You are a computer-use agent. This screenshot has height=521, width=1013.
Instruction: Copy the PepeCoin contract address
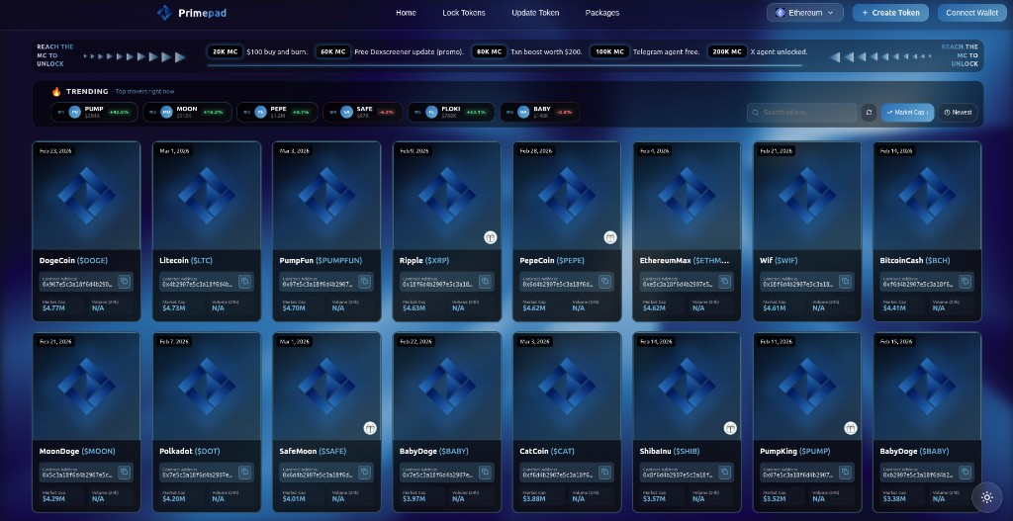coord(604,282)
